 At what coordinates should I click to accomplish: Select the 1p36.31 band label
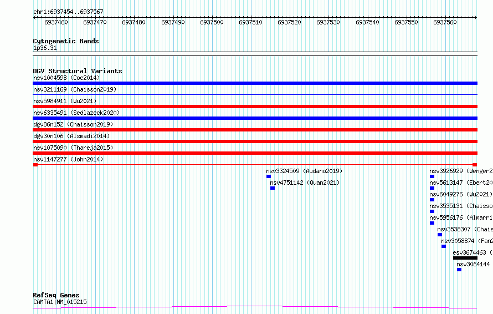(x=45, y=48)
